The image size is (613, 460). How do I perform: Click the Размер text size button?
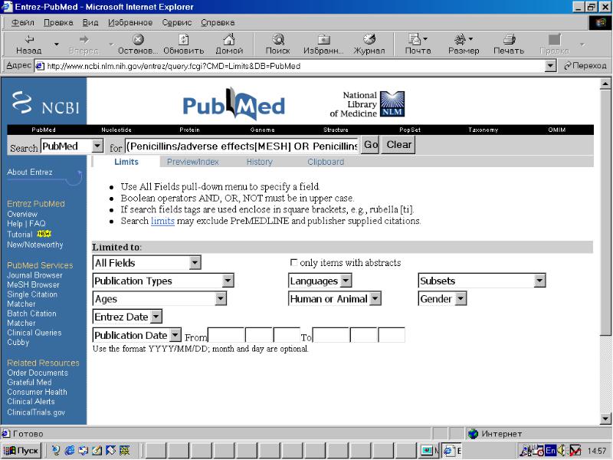(x=464, y=44)
